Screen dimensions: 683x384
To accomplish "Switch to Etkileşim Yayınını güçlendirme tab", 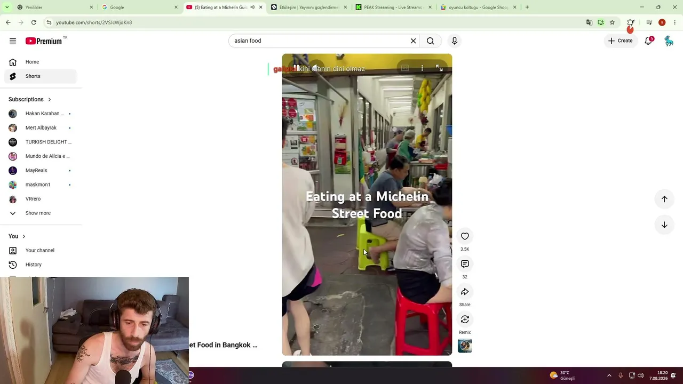I will click(308, 7).
